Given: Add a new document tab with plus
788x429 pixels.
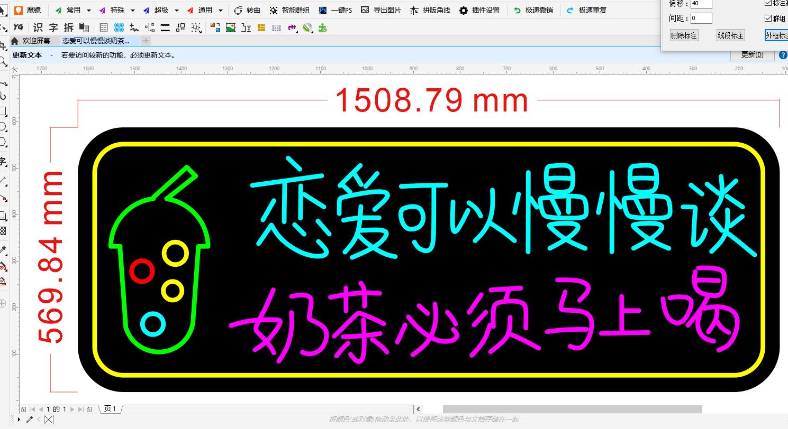Looking at the screenshot, I should pos(146,41).
